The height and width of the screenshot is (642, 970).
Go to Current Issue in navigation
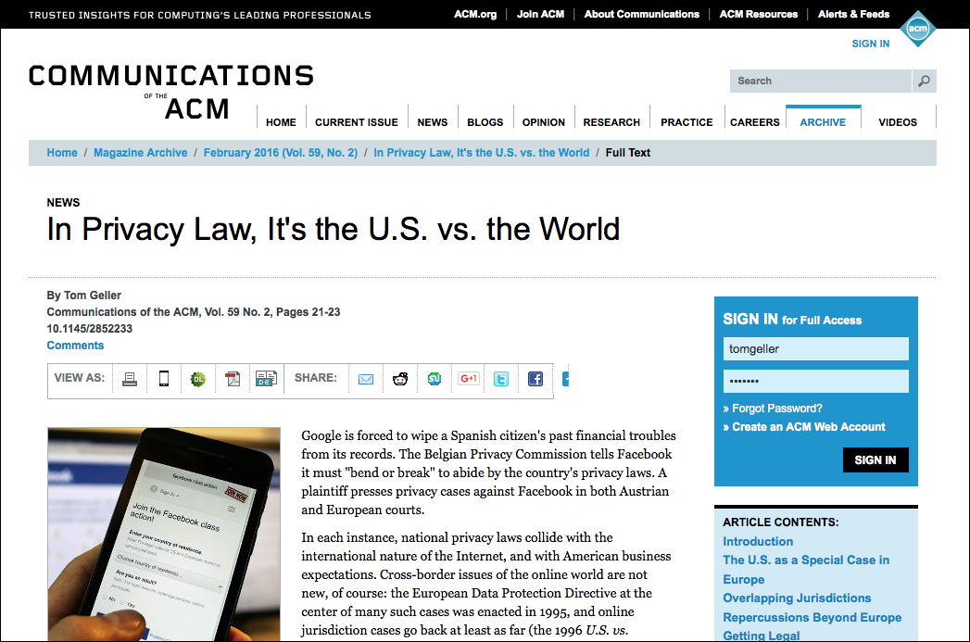click(x=356, y=122)
